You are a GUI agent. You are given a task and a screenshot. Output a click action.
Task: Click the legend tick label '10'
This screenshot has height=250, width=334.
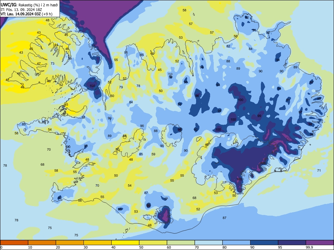coord(30,247)
